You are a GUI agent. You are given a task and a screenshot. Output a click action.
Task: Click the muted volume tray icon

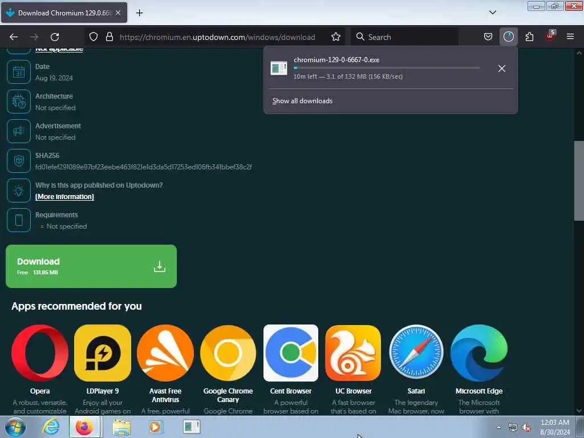(x=526, y=428)
